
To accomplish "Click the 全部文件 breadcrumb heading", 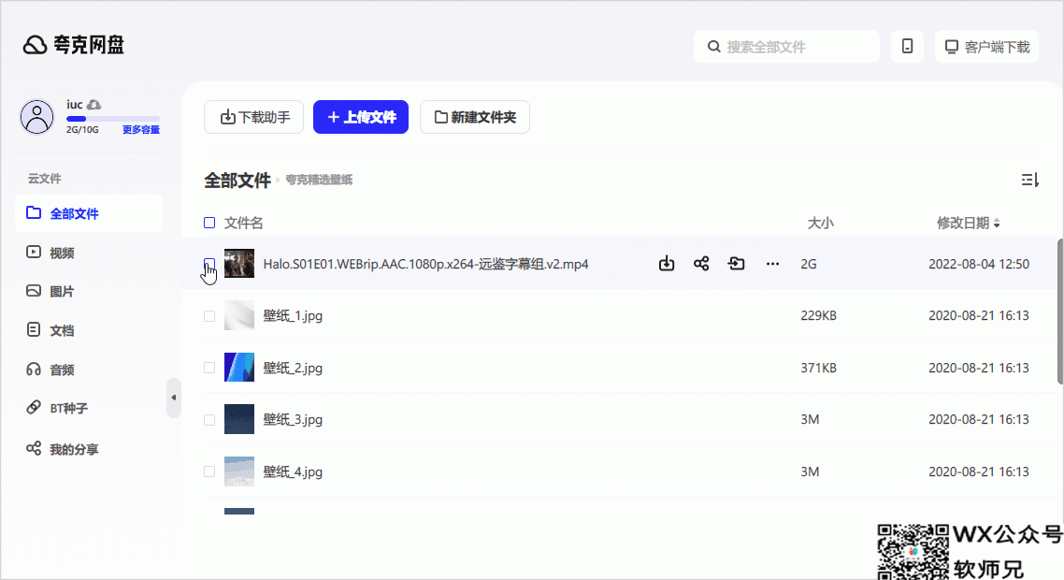I will (237, 180).
